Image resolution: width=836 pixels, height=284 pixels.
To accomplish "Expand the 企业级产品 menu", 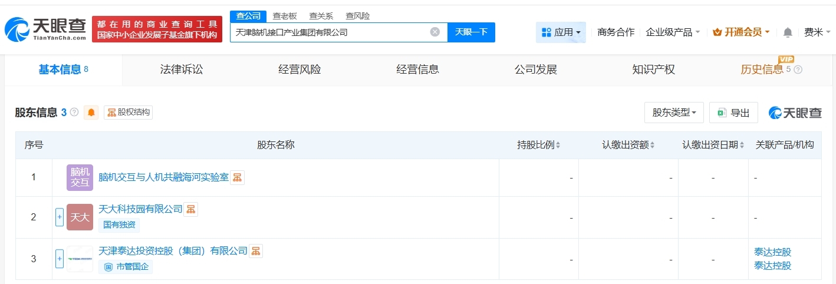I will click(673, 32).
